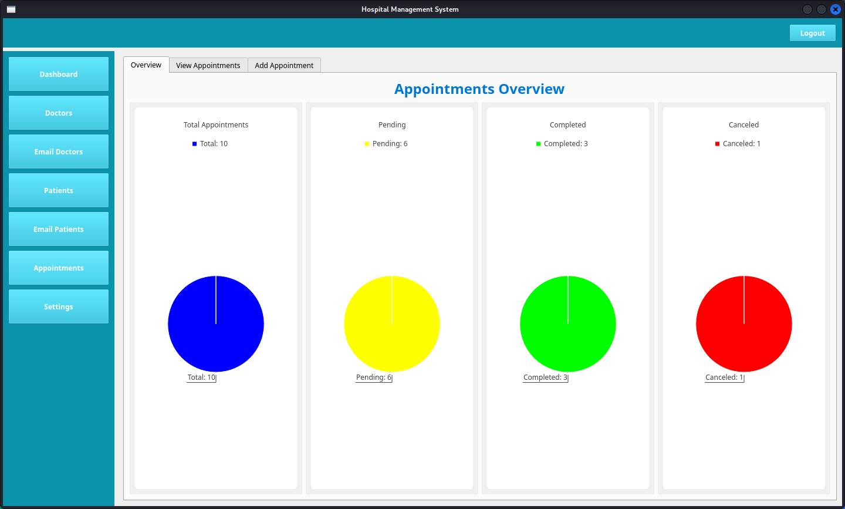Image resolution: width=845 pixels, height=509 pixels.
Task: Click the Canceled appointments pie chart
Action: coord(743,323)
